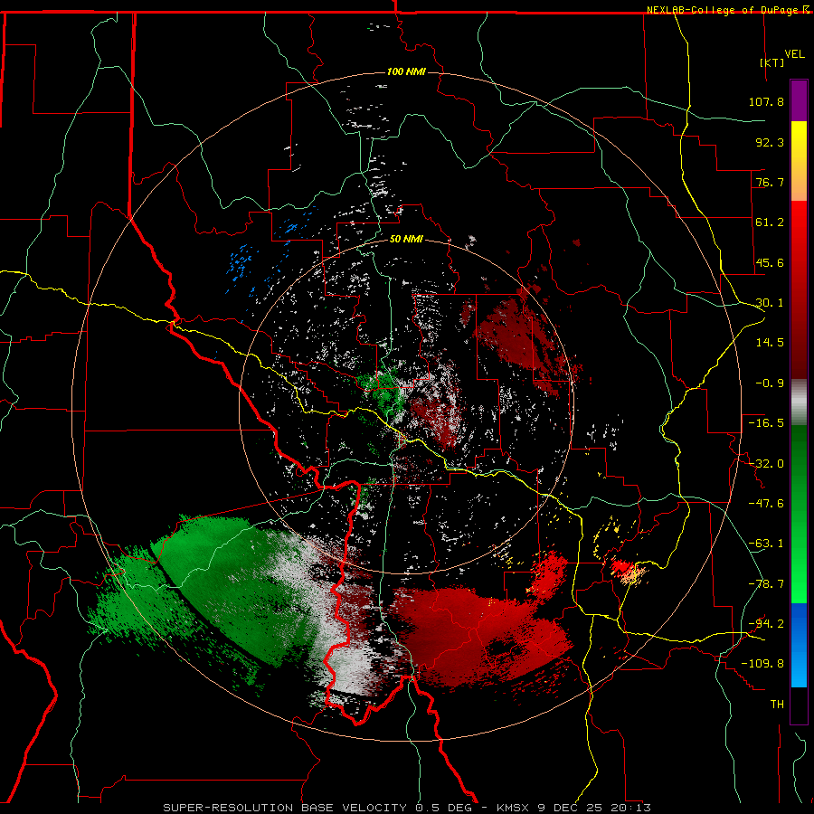The height and width of the screenshot is (814, 814).
Task: Click the -0.9 legend value
Action: point(770,383)
